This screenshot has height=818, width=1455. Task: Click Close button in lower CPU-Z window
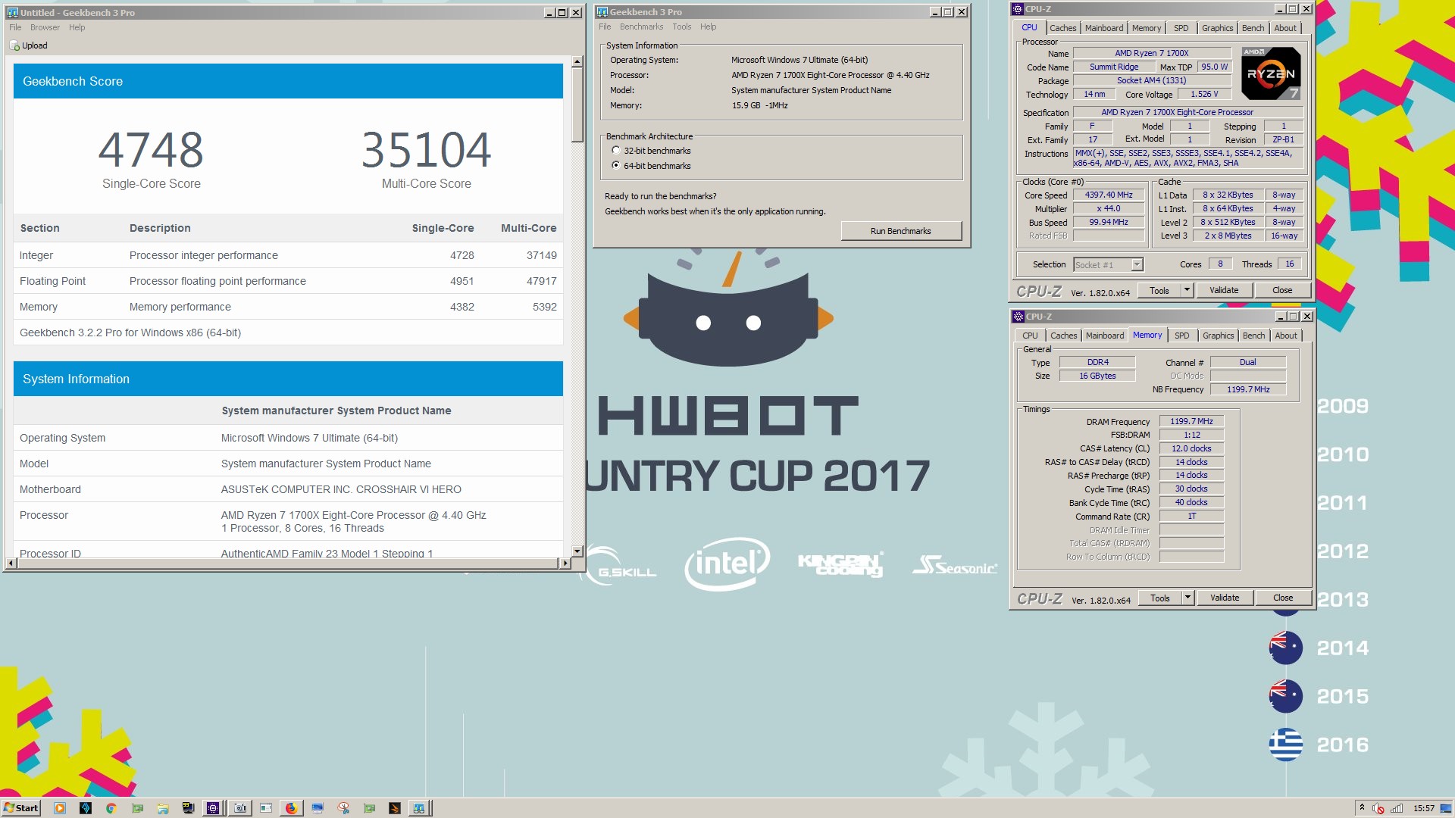(1283, 598)
